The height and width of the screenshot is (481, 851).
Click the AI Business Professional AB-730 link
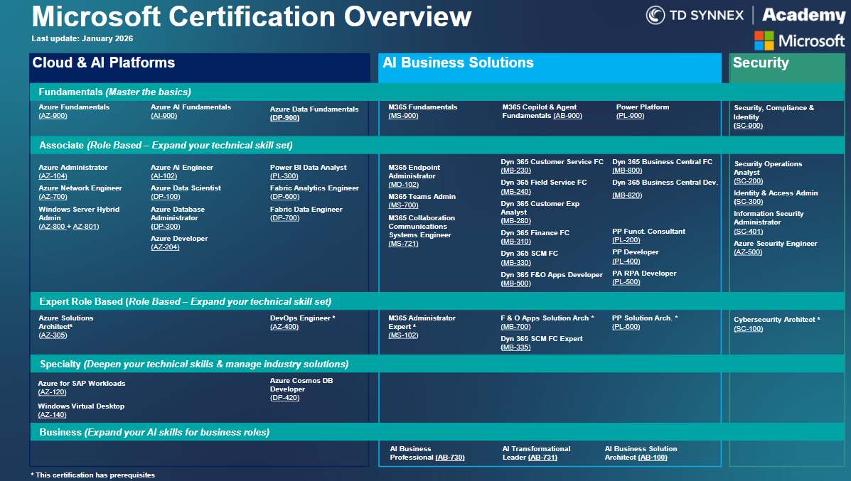(449, 457)
